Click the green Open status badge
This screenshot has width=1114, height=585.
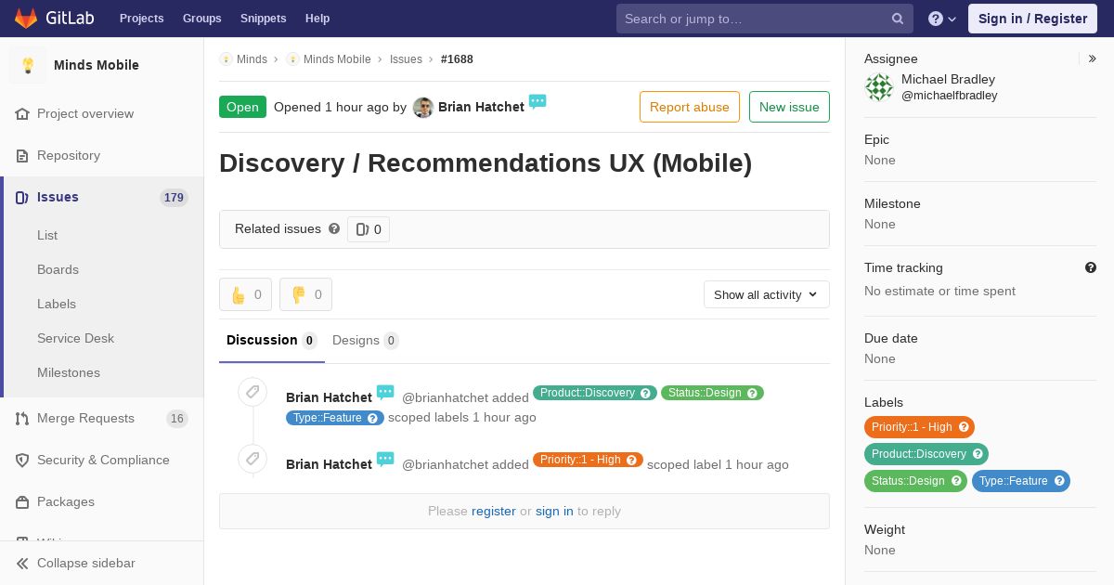tap(242, 107)
